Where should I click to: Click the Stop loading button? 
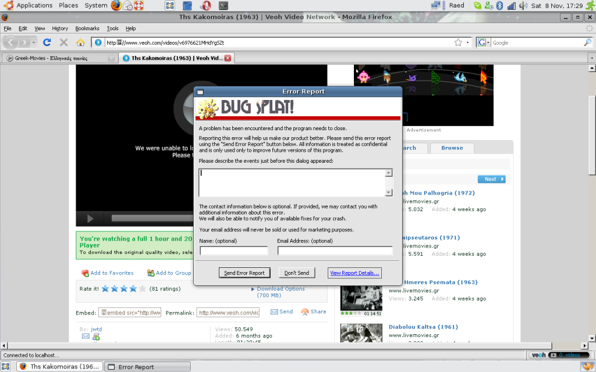63,42
